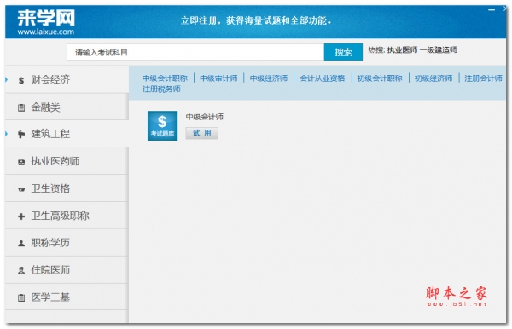Click the 中级会计师 course title
Viewport: 512px width, 329px height.
(x=205, y=117)
